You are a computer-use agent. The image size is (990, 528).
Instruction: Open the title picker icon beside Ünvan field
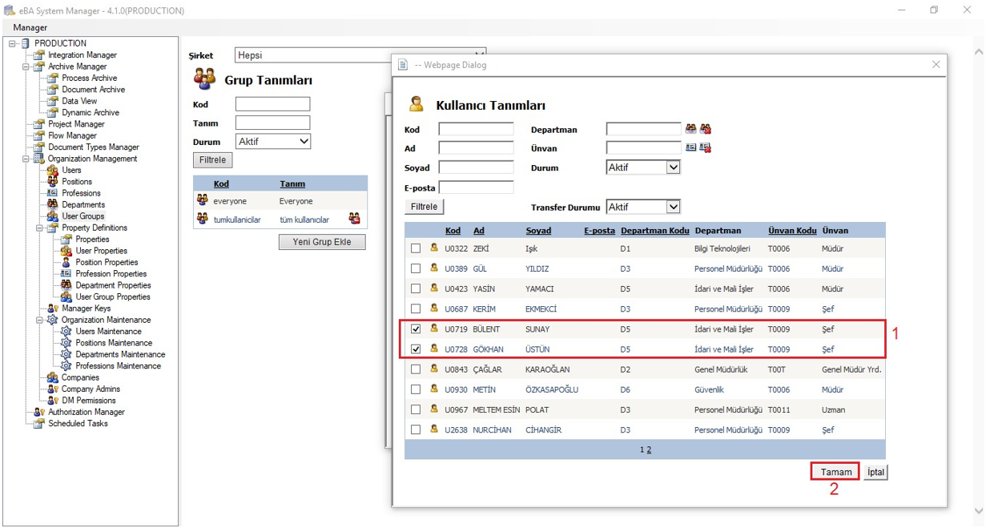tap(690, 148)
